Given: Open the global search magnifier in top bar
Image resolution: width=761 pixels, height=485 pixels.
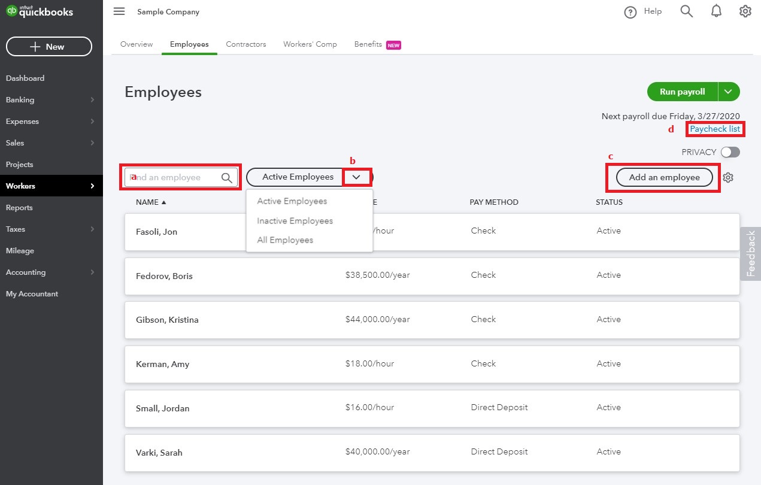Looking at the screenshot, I should pyautogui.click(x=686, y=11).
